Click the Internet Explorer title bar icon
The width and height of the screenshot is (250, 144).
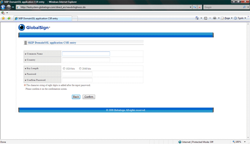point(2,2)
